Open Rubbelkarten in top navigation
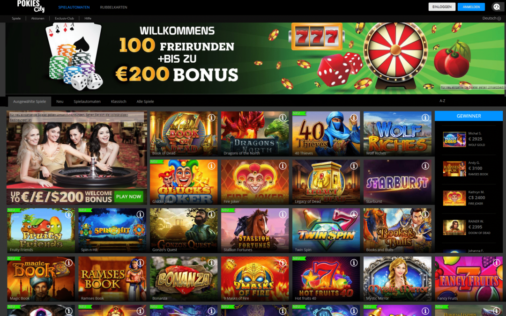Viewport: 506px width, 316px height. tap(113, 7)
